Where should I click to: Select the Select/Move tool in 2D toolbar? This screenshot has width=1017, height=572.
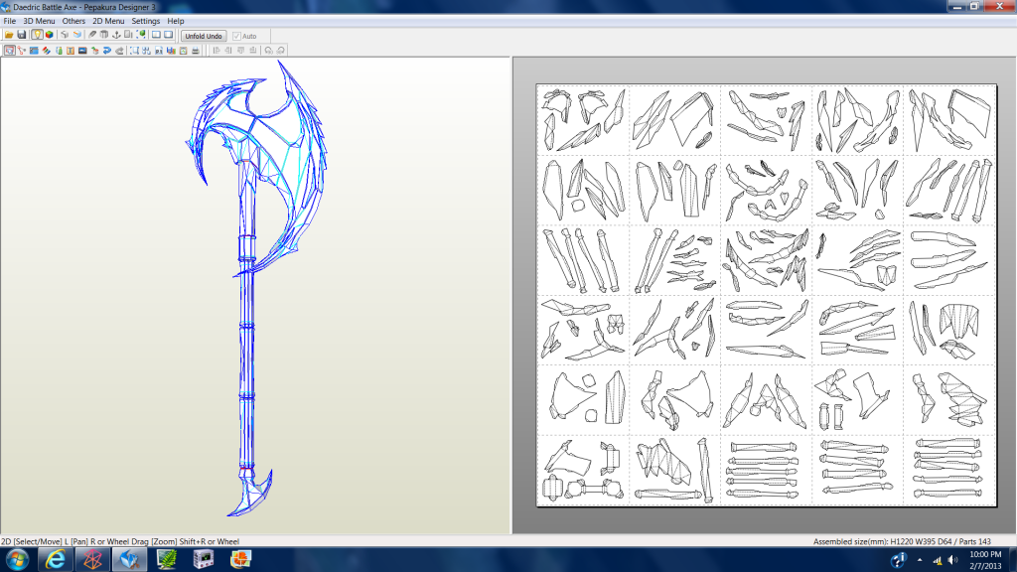(10, 51)
